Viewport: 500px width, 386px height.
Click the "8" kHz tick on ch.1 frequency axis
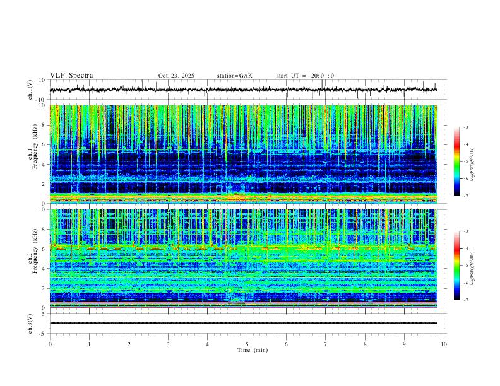(x=45, y=125)
